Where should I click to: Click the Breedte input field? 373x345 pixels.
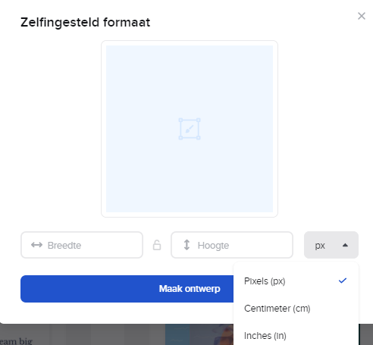(x=82, y=245)
